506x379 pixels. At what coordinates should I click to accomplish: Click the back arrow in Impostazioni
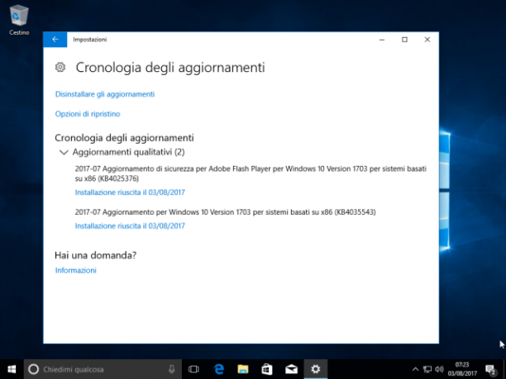[55, 40]
